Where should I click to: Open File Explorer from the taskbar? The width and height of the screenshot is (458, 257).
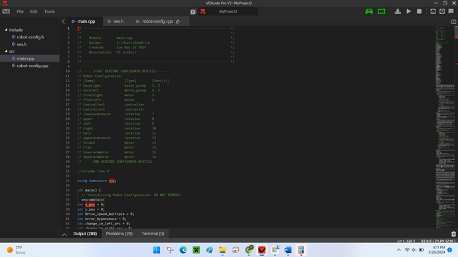coord(222,250)
